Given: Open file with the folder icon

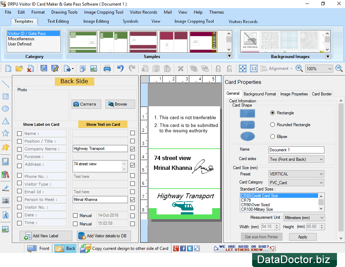Looking at the screenshot, I should [19, 68].
